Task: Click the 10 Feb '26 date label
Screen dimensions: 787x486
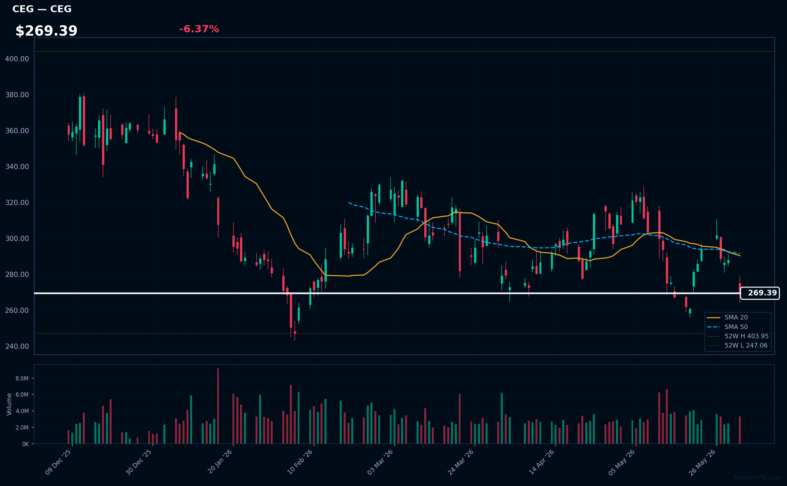Action: click(x=300, y=462)
